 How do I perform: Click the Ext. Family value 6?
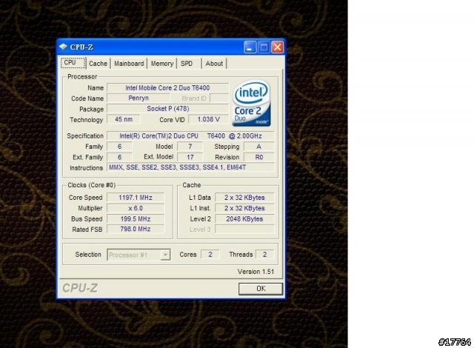tap(119, 157)
